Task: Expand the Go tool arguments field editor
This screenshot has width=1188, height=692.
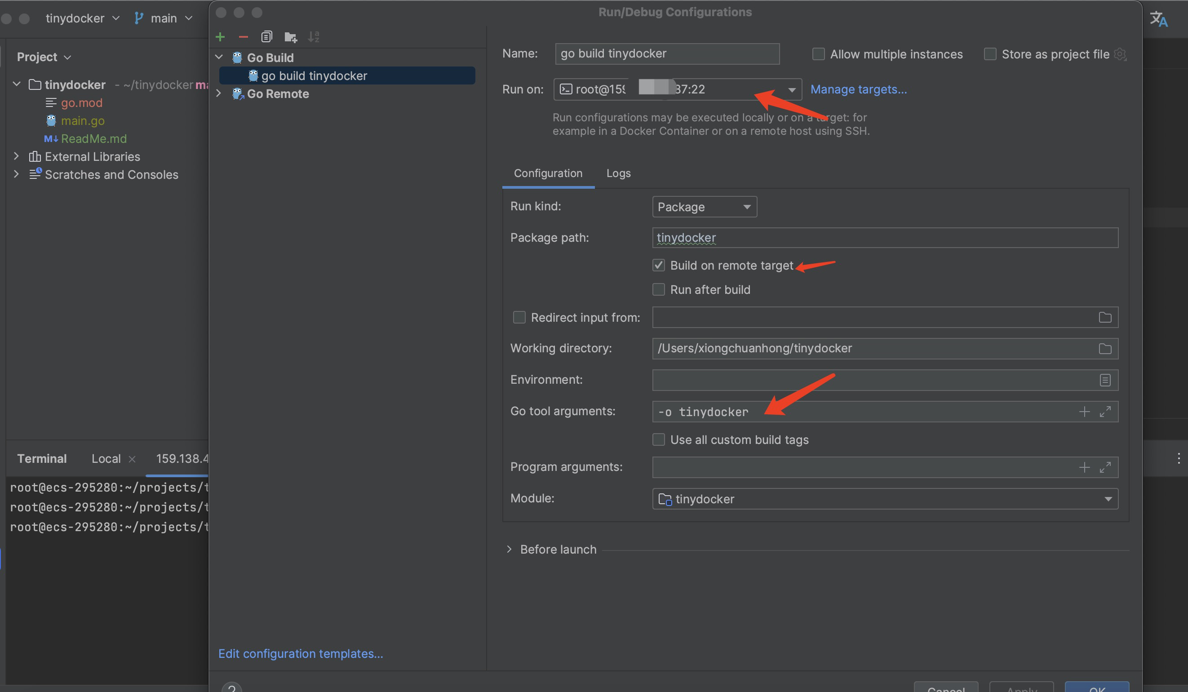Action: tap(1104, 412)
